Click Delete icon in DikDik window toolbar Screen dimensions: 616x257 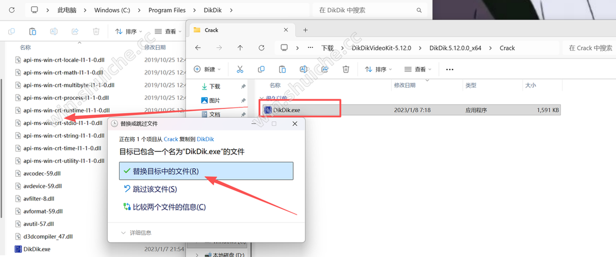click(96, 31)
